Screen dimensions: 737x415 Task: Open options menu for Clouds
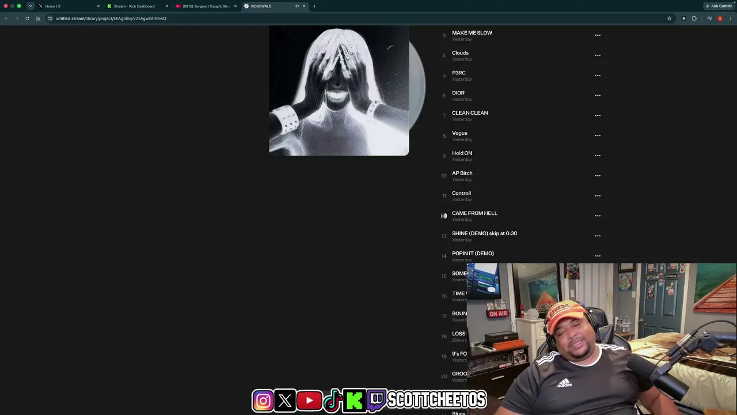pos(598,55)
